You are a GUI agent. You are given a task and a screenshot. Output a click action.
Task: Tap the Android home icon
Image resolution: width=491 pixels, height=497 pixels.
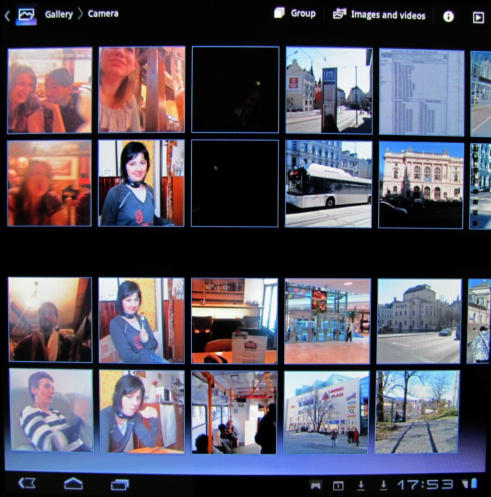[73, 484]
